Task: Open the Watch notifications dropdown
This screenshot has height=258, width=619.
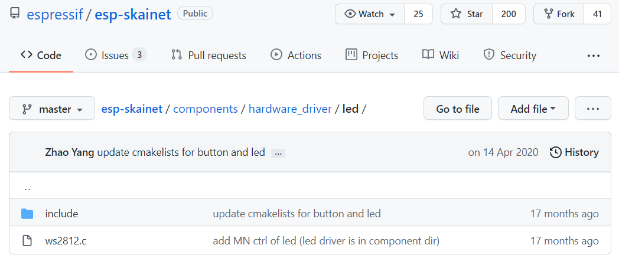Action: (x=370, y=14)
